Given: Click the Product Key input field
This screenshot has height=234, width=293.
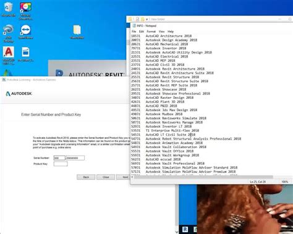Looking at the screenshot, I should [61, 164].
